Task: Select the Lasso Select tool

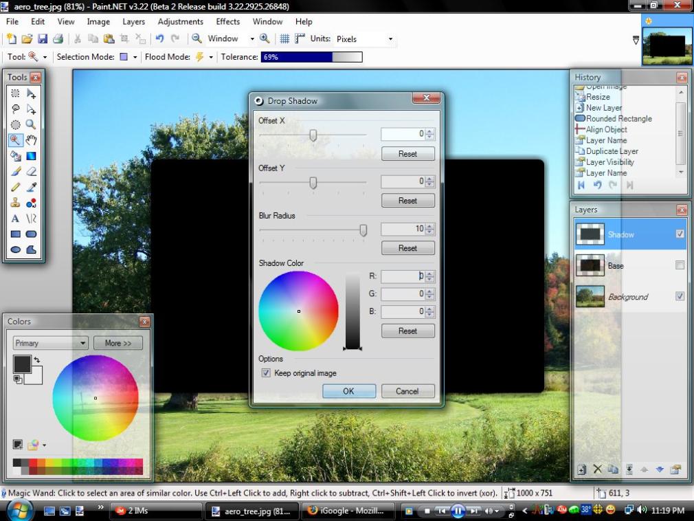Action: [x=16, y=109]
